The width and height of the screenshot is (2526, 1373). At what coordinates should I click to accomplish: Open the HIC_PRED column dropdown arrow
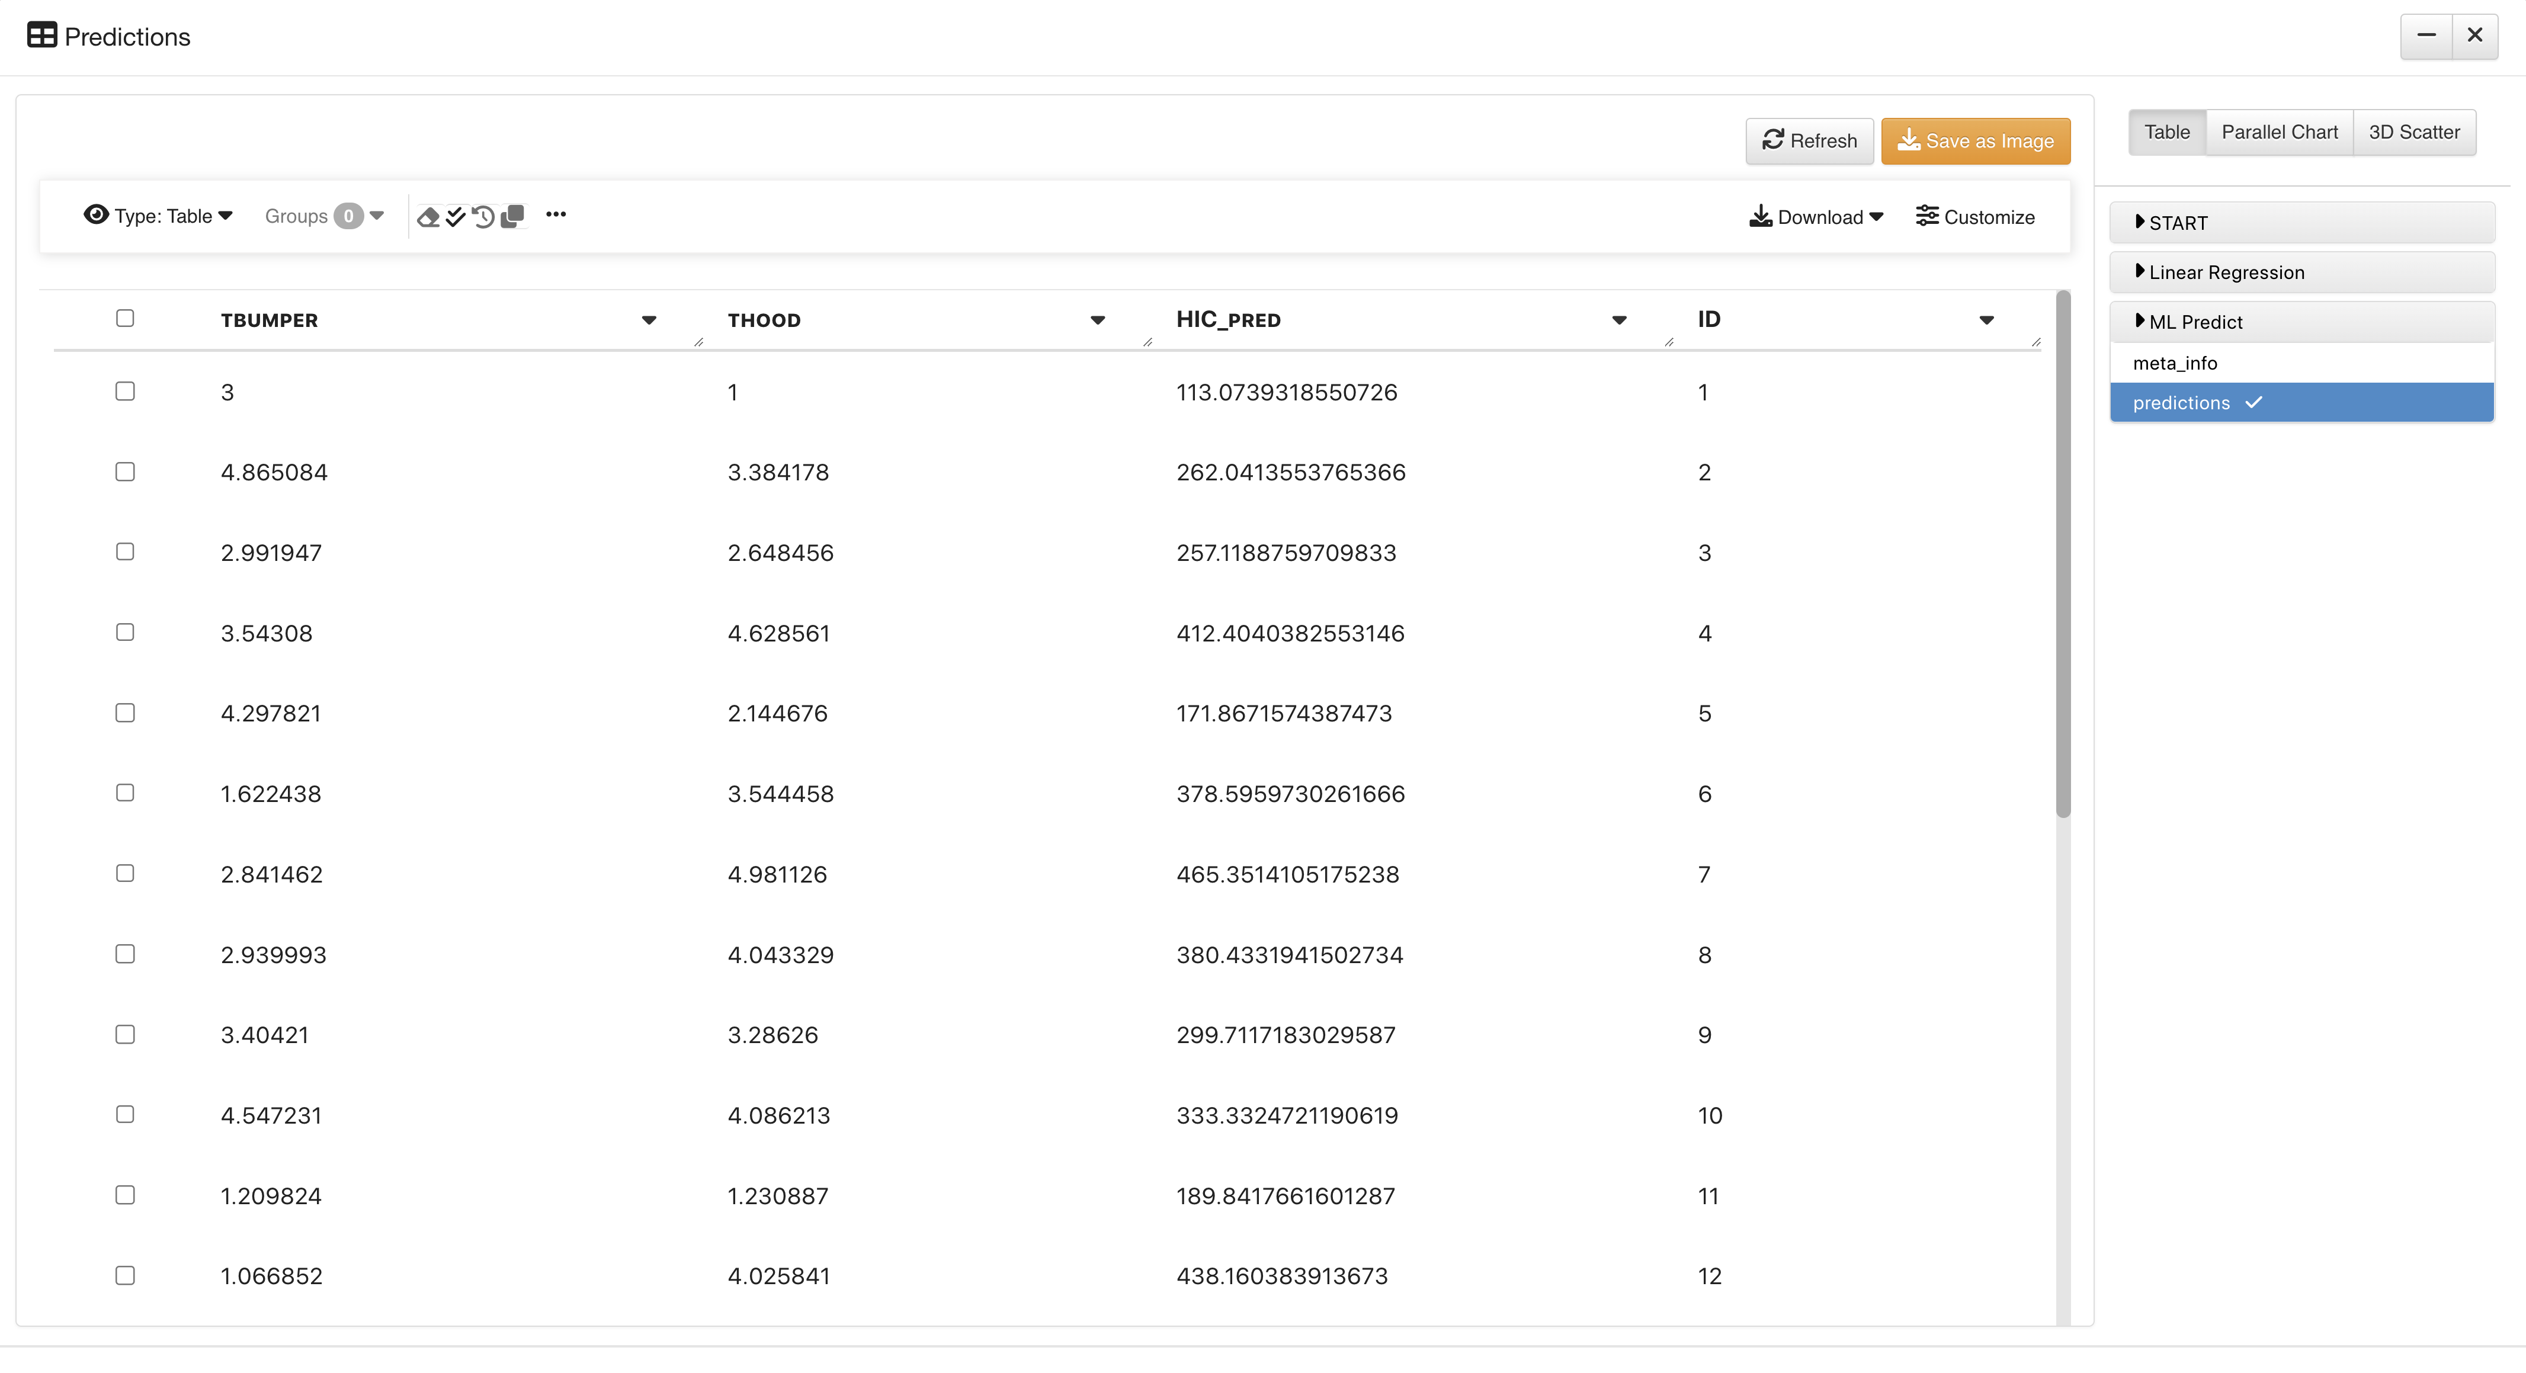[x=1619, y=320]
